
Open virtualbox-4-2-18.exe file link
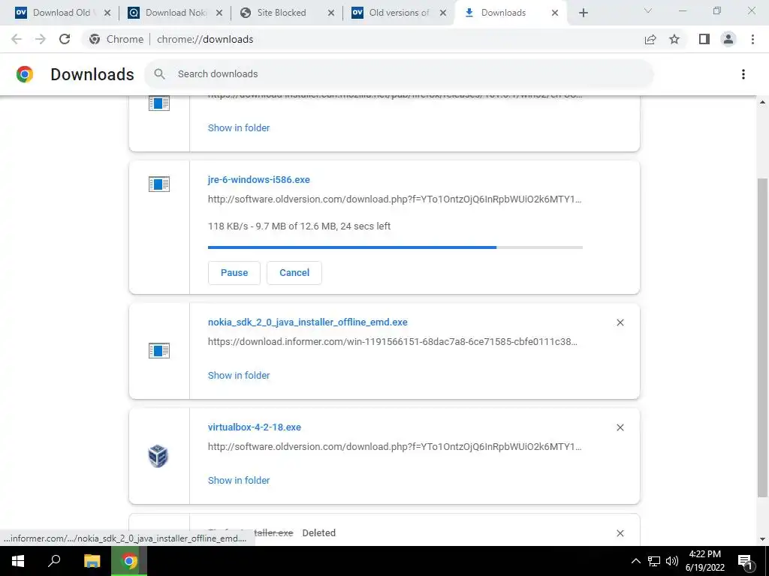pyautogui.click(x=255, y=427)
